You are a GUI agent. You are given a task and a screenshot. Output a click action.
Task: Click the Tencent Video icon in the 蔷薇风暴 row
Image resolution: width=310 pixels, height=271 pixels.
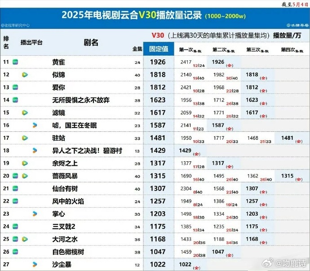(25, 176)
